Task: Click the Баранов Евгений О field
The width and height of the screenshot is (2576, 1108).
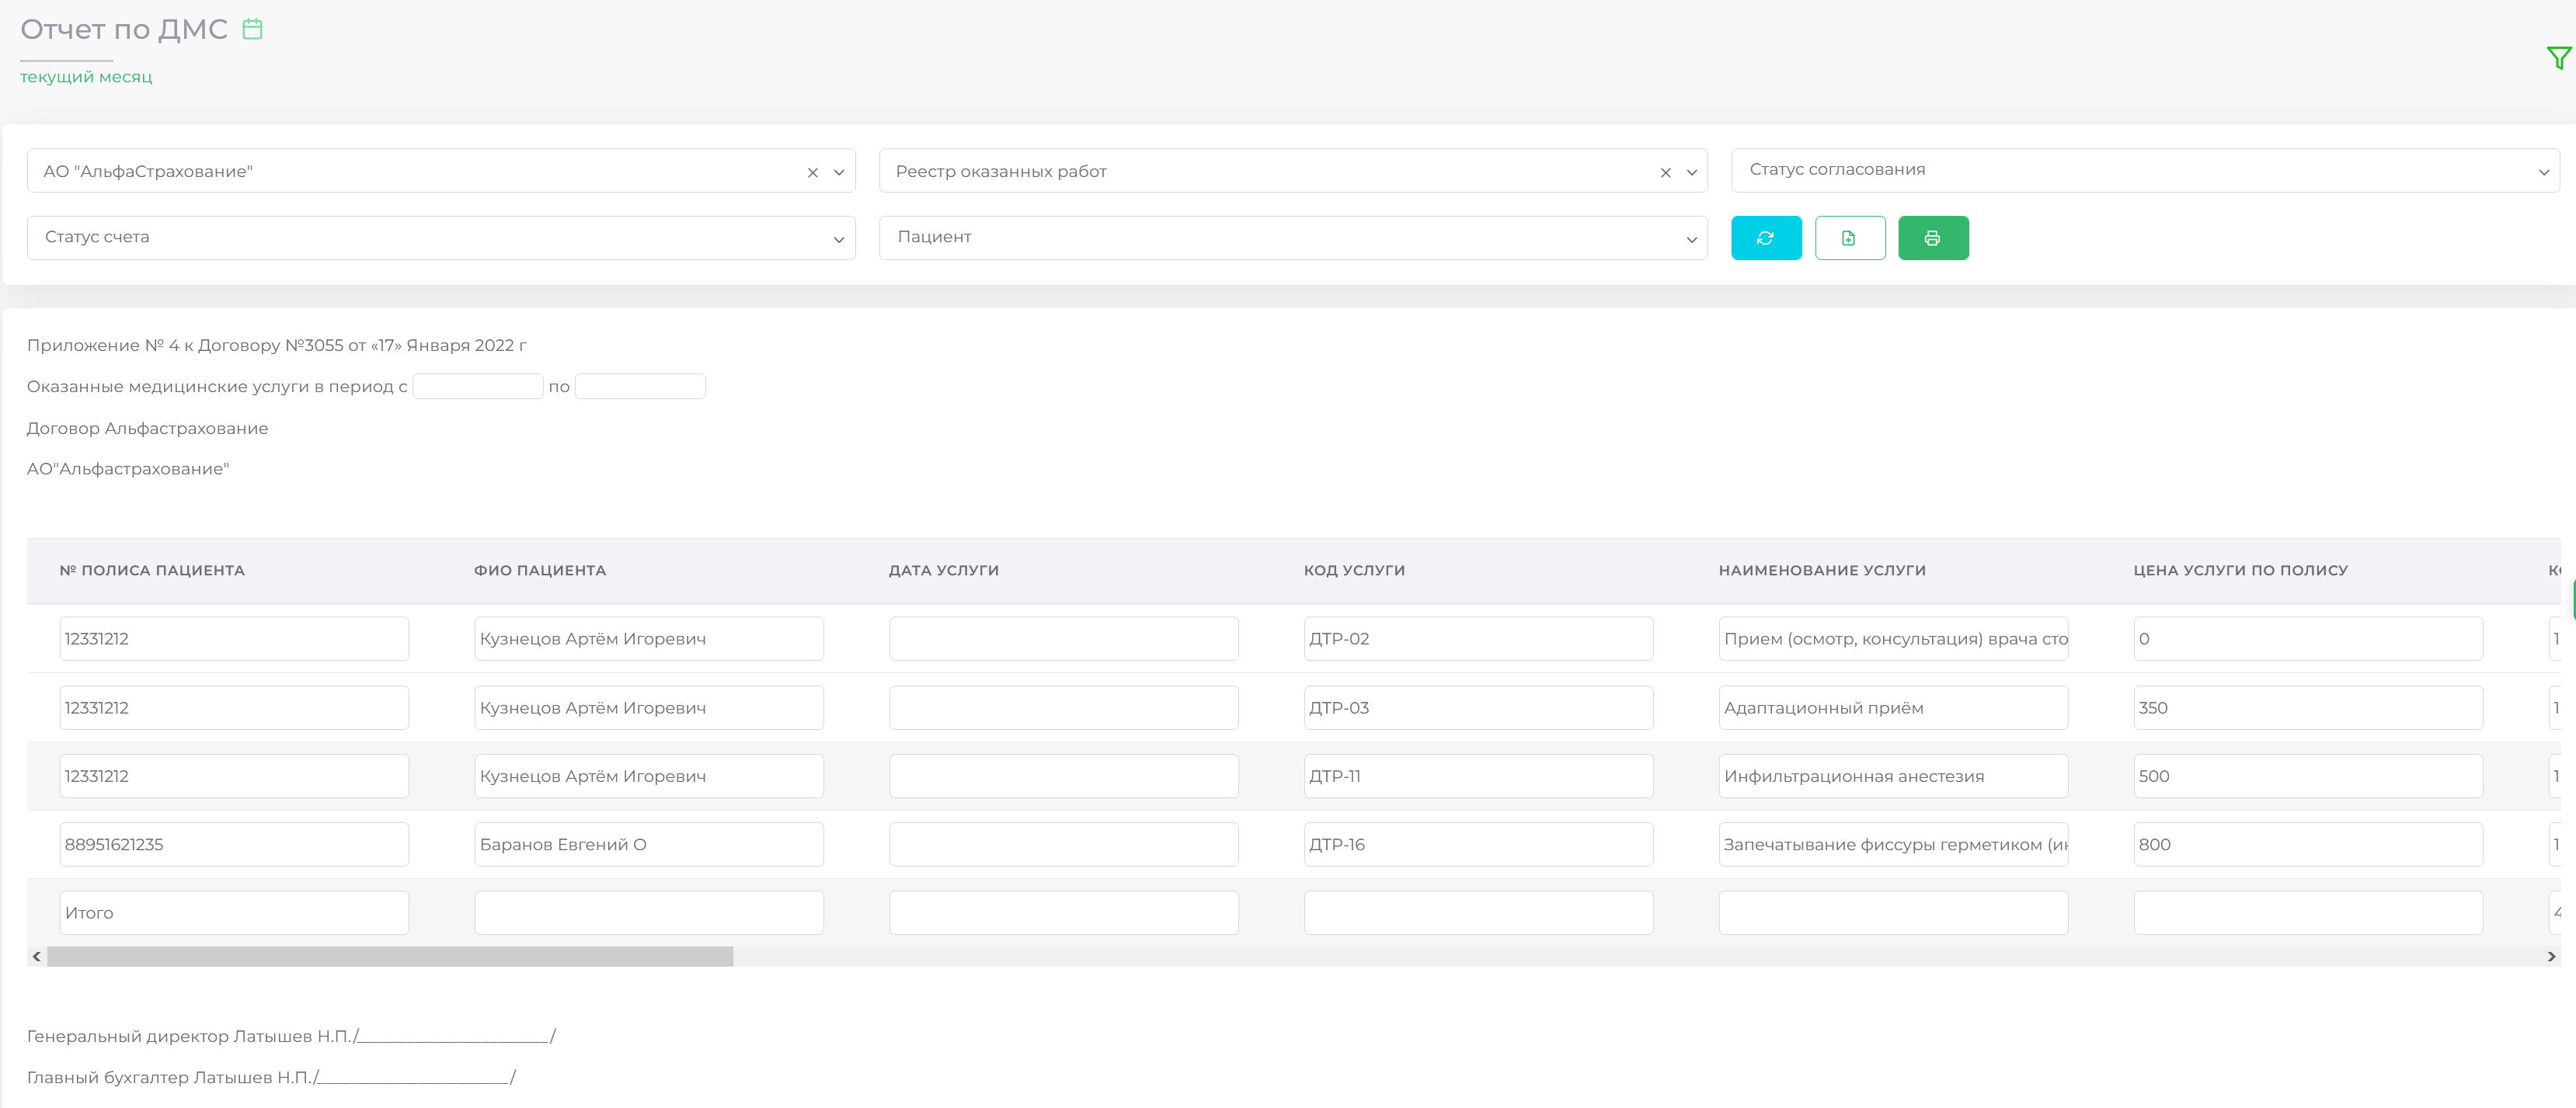Action: point(649,844)
